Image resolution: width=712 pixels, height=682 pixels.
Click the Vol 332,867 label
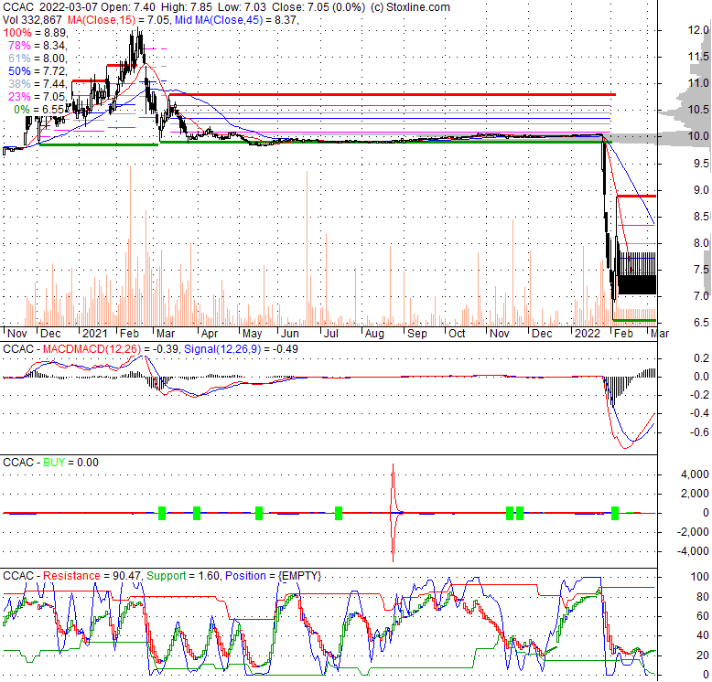pos(32,20)
